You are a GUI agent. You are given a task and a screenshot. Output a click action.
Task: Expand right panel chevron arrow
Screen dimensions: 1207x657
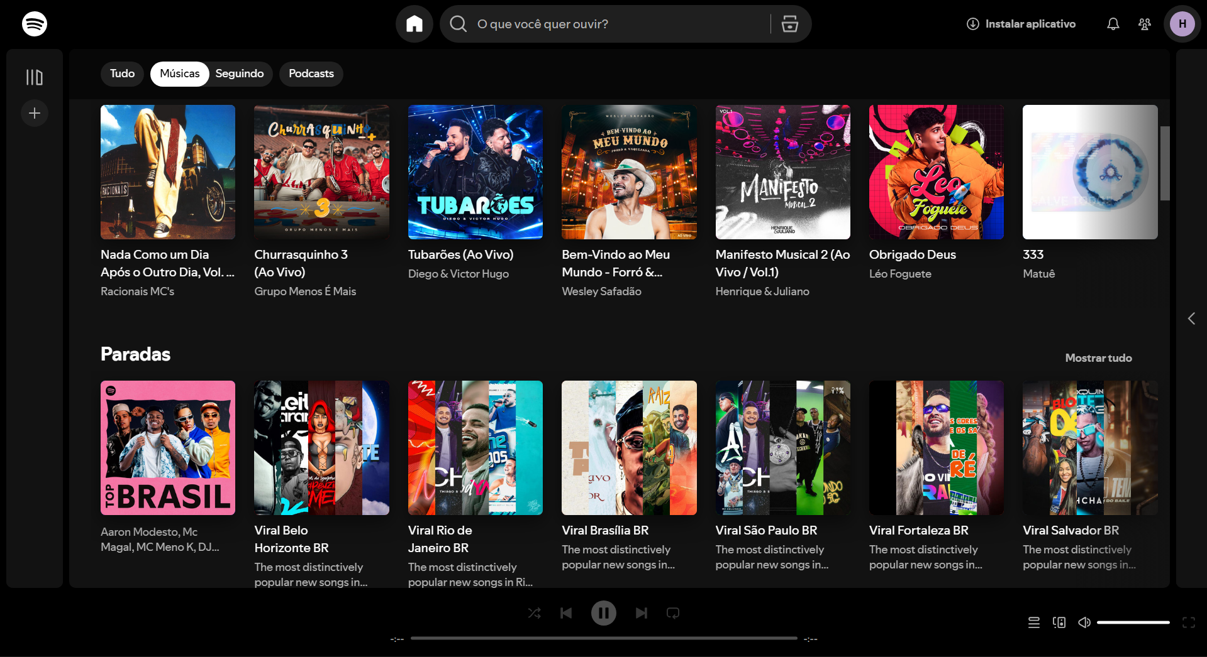(1191, 318)
